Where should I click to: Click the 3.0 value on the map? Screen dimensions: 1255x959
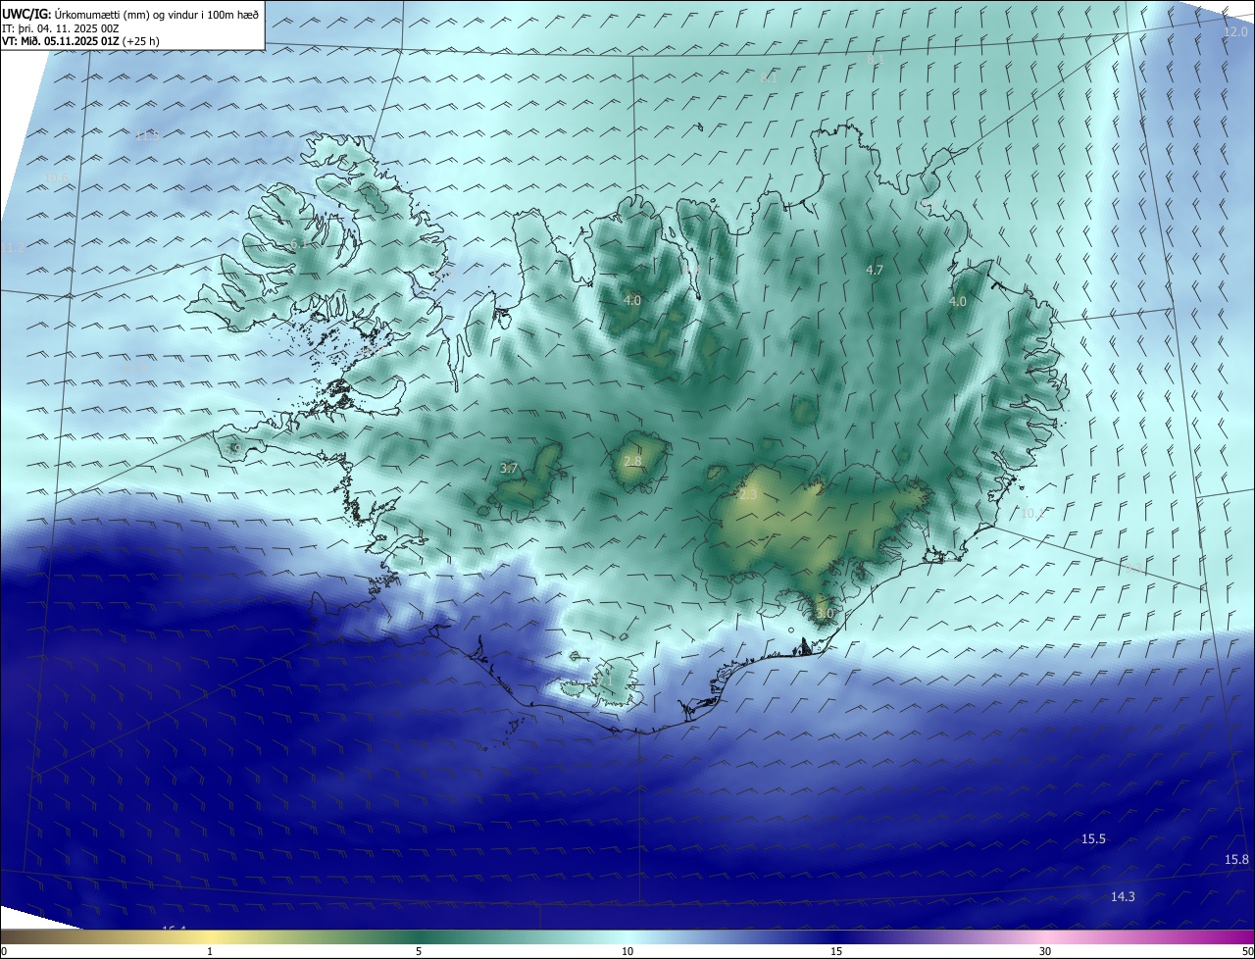coord(825,613)
